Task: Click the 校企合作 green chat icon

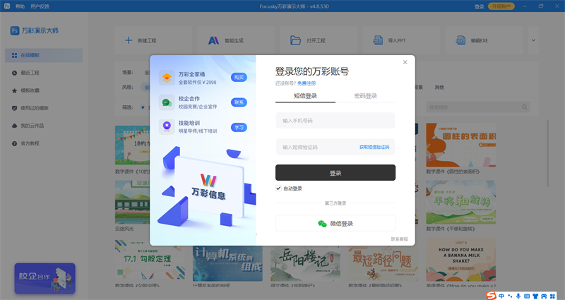Action: 167,102
